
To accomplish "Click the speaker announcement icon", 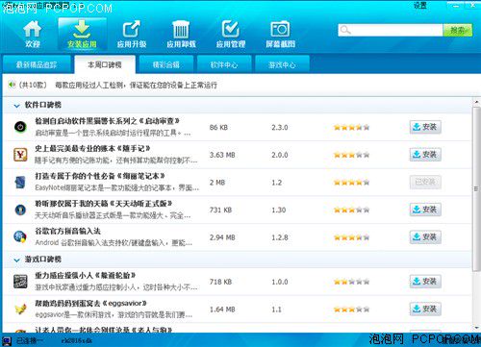I will [12, 85].
